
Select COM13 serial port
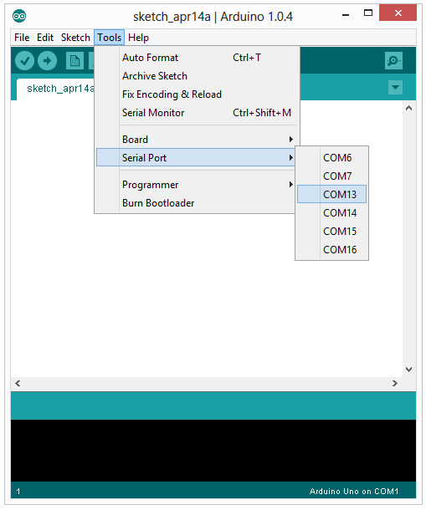(332, 194)
